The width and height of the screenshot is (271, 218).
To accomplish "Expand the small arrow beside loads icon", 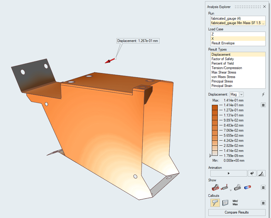I will coord(231,190).
